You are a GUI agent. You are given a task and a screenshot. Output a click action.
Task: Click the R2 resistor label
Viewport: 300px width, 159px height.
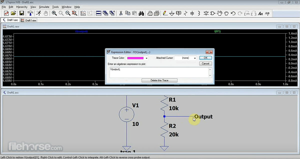point(172,126)
